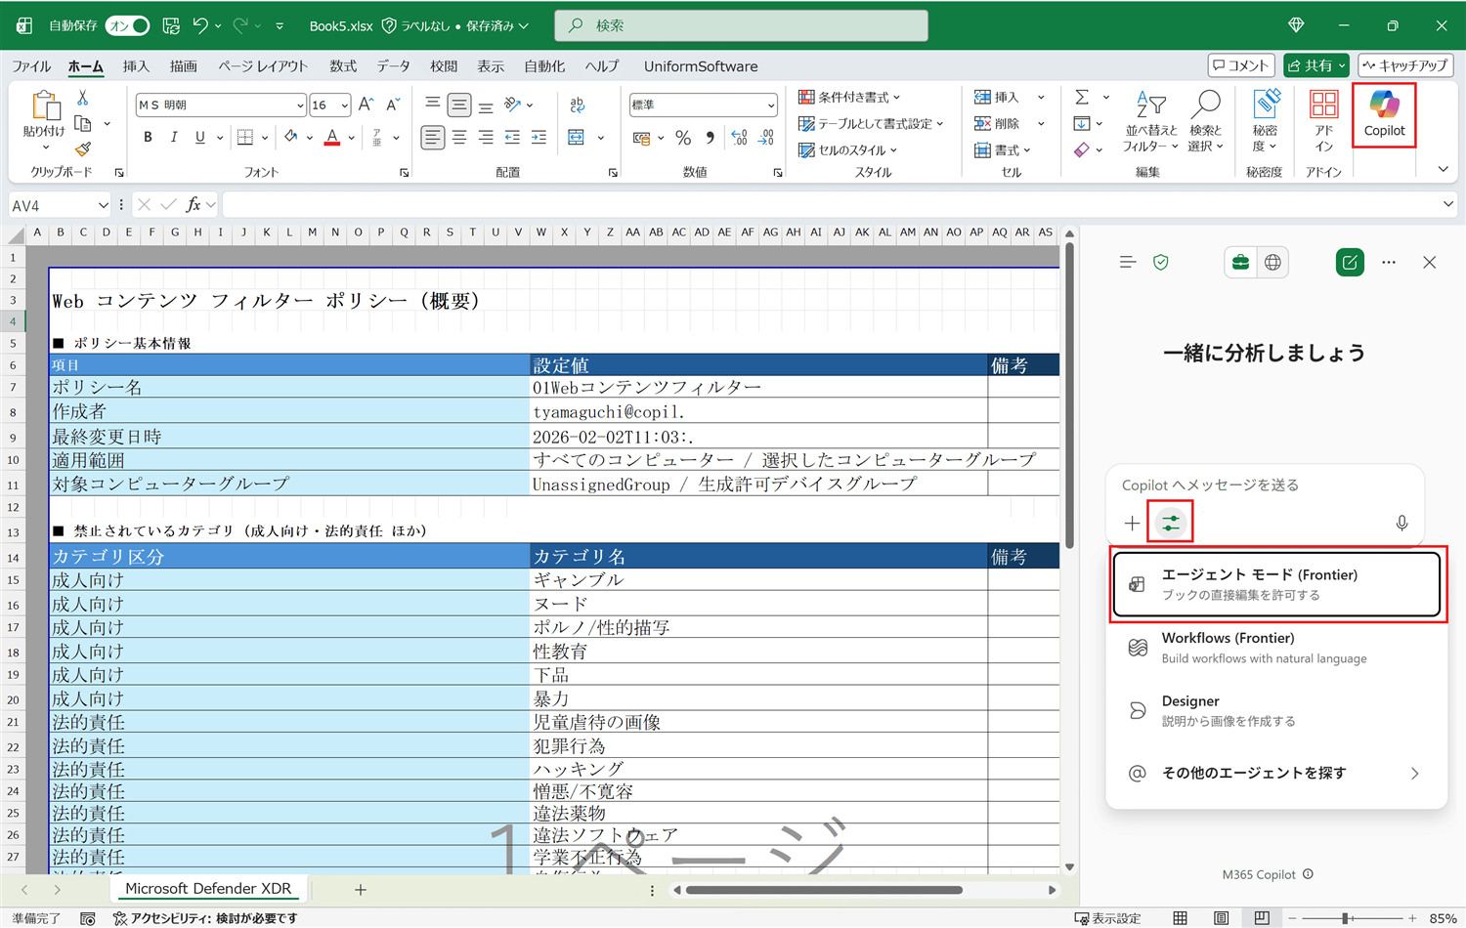The width and height of the screenshot is (1466, 928).
Task: Open font color red A swatch
Action: [x=332, y=137]
